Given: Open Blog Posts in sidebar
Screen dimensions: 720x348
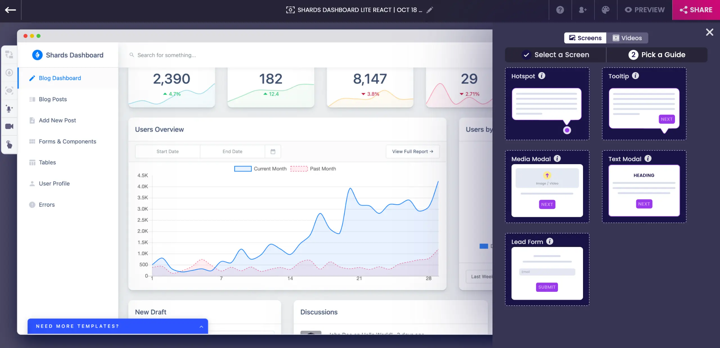Looking at the screenshot, I should [68, 99].
